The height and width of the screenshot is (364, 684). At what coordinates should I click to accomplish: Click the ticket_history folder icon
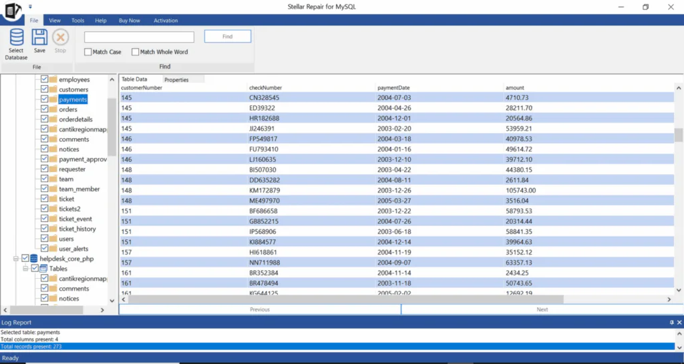click(x=53, y=229)
